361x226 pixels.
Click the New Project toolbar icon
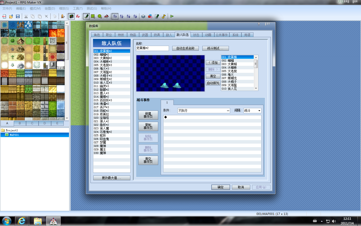(x=4, y=16)
